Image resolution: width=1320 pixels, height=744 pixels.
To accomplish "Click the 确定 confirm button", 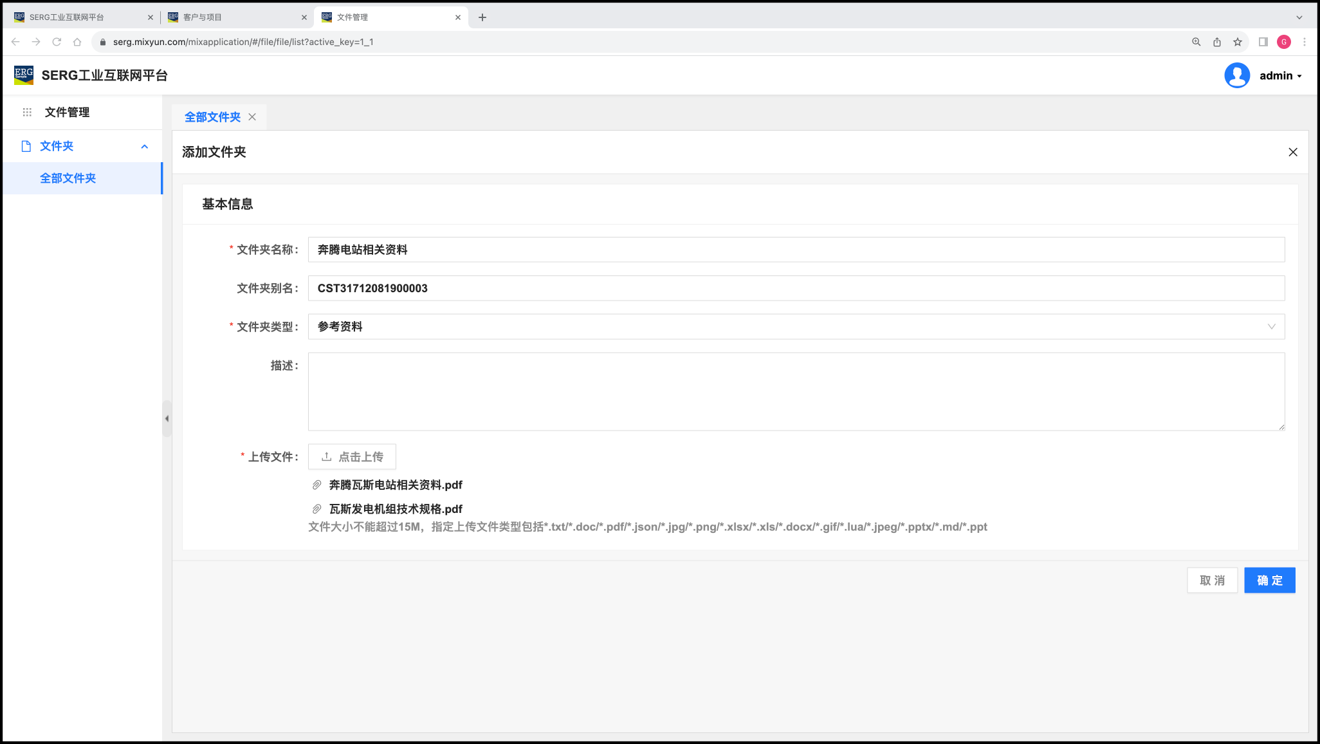I will 1269,581.
